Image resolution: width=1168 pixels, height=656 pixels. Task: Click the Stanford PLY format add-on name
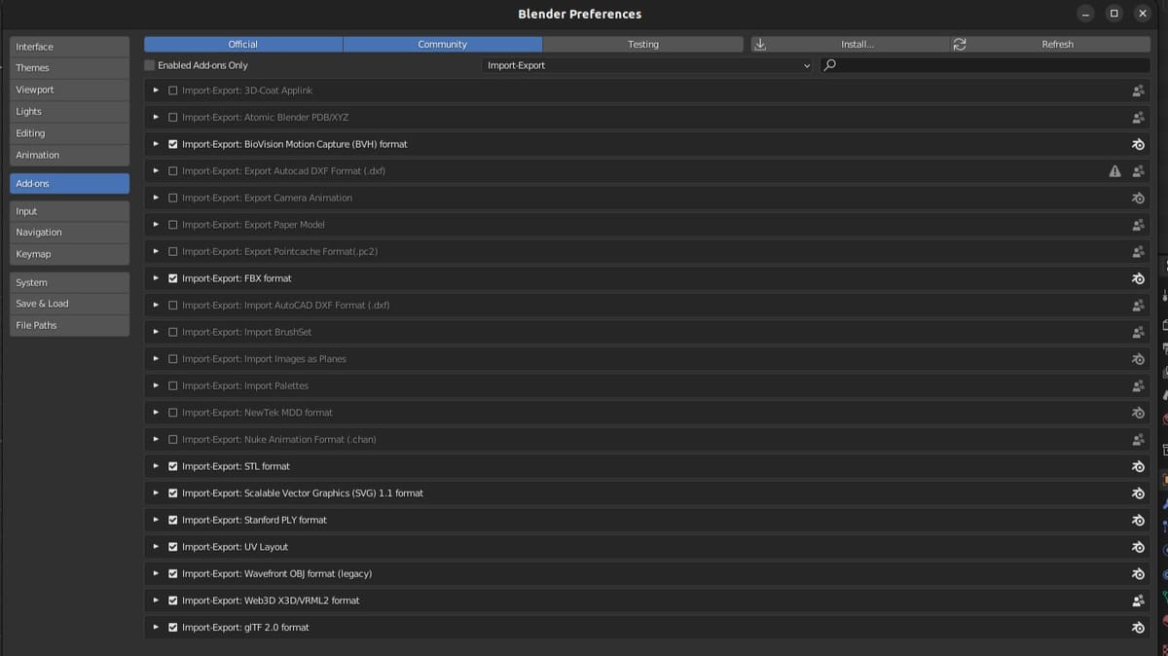(254, 521)
